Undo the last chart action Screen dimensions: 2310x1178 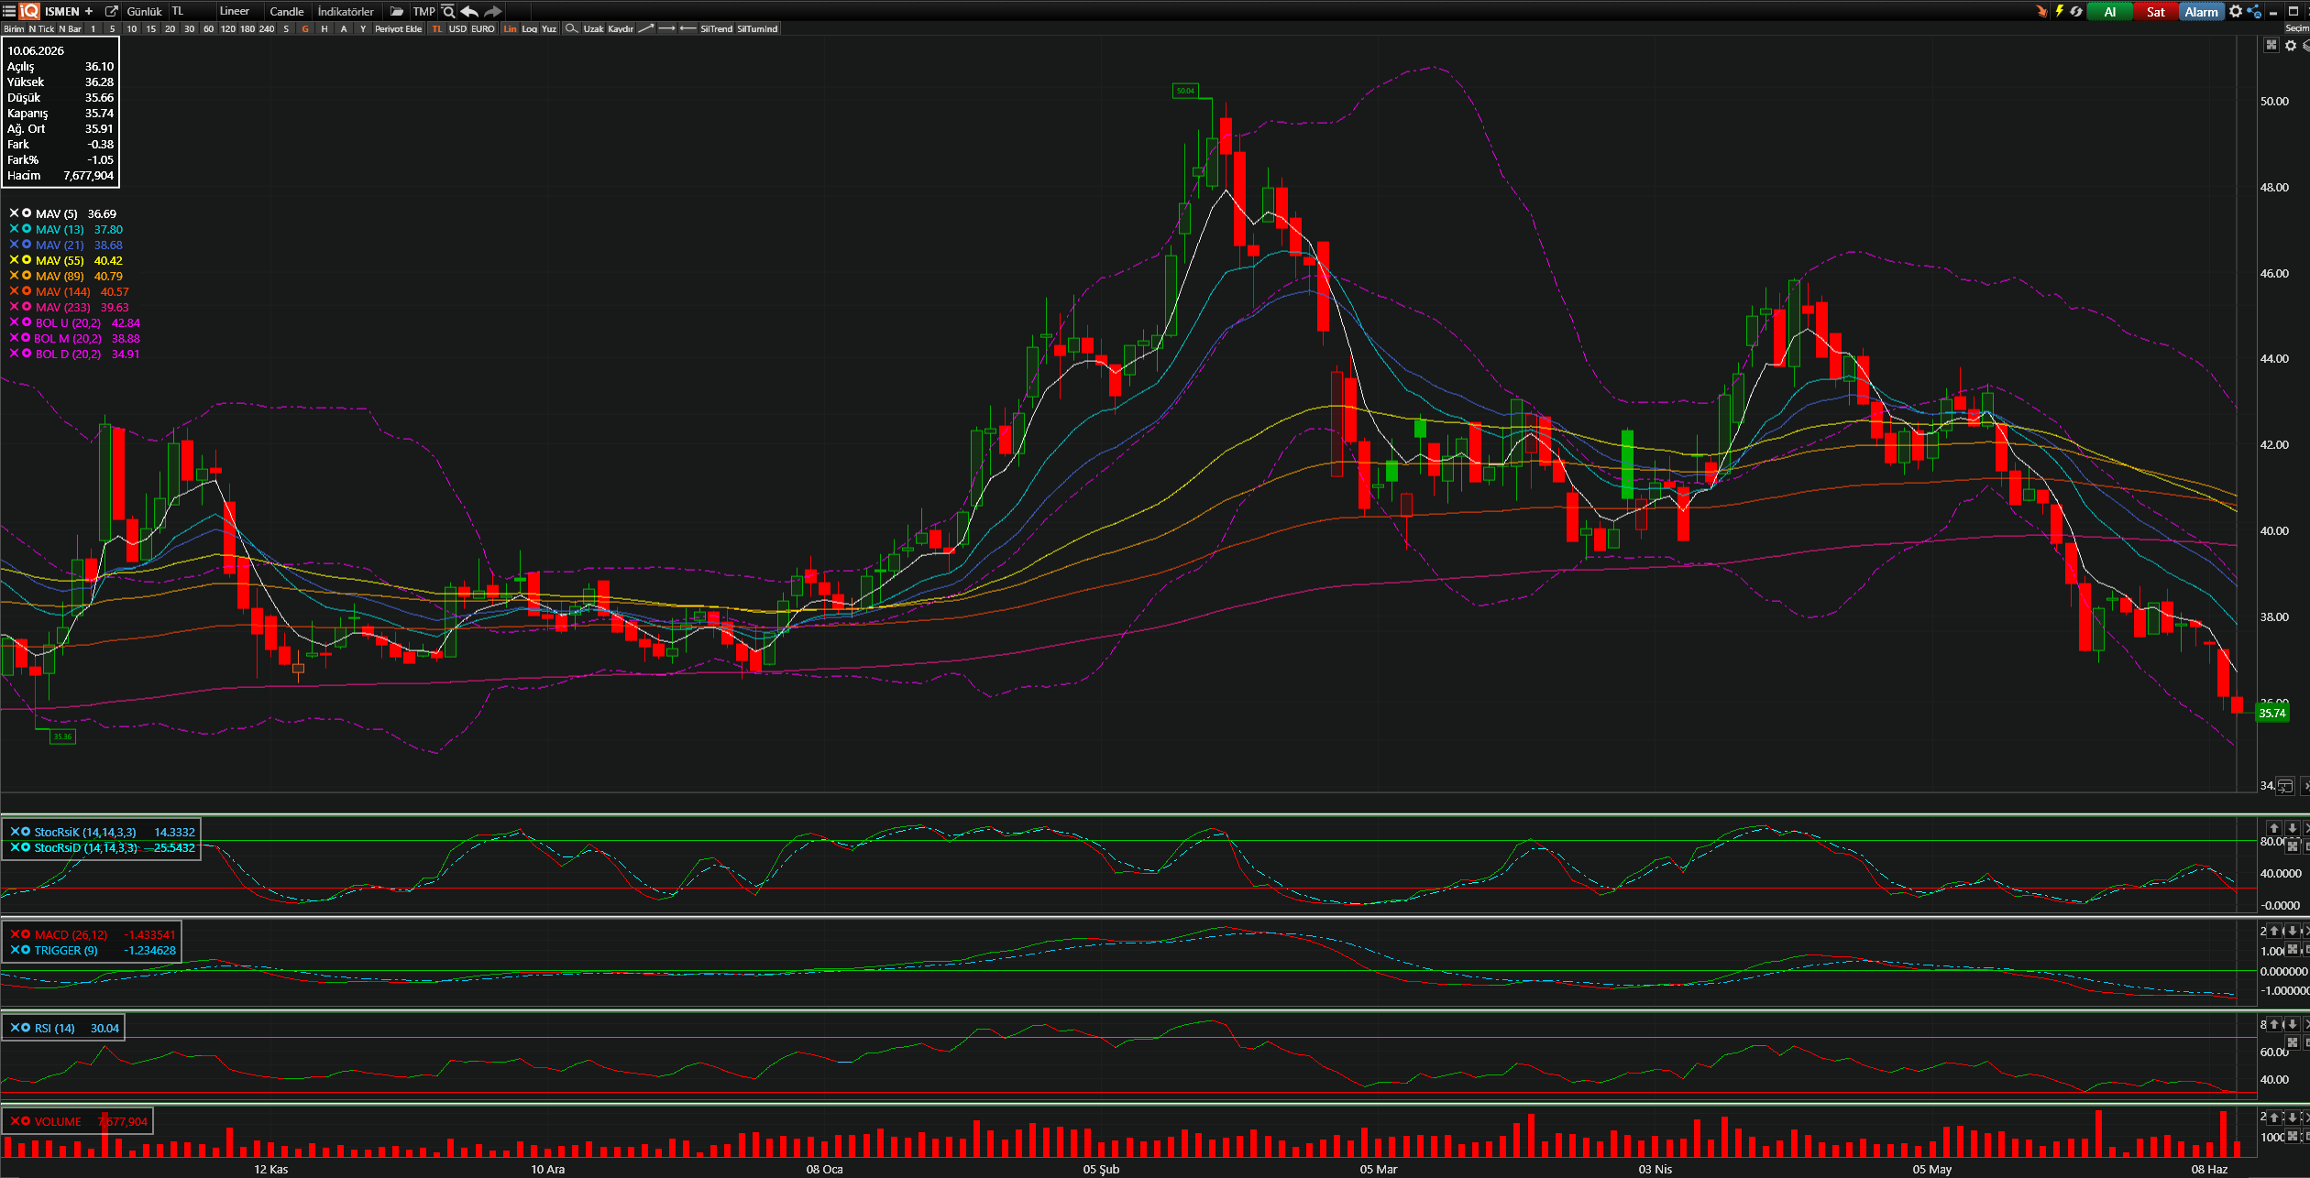tap(469, 11)
